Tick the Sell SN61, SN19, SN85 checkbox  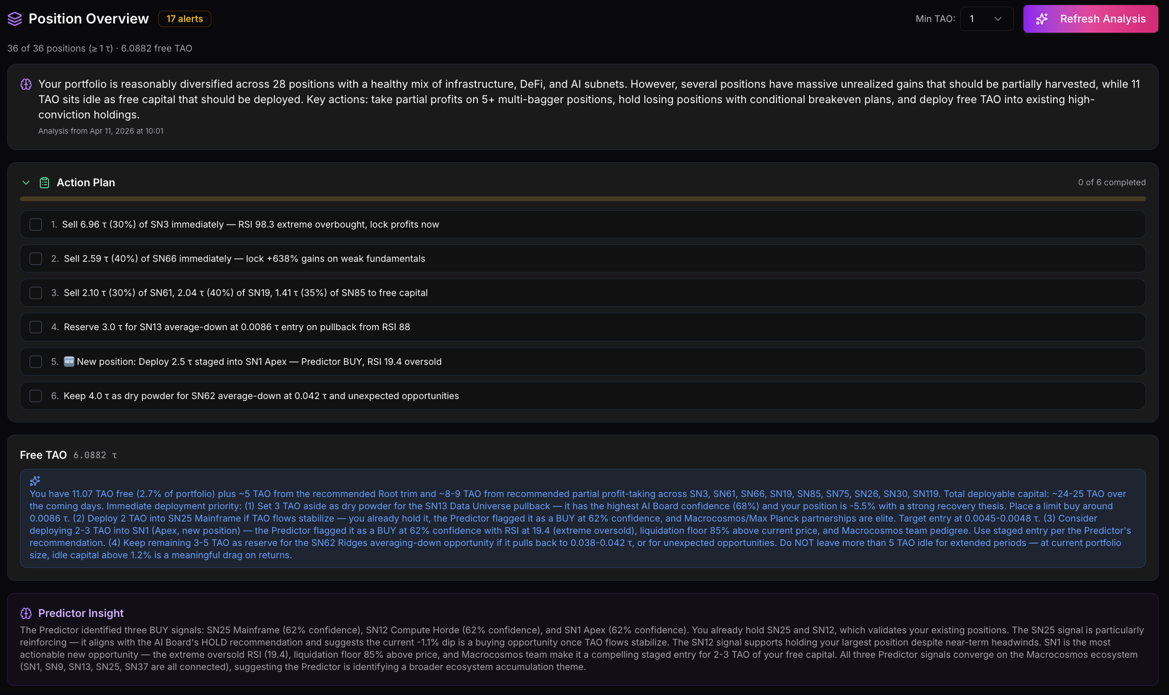36,293
